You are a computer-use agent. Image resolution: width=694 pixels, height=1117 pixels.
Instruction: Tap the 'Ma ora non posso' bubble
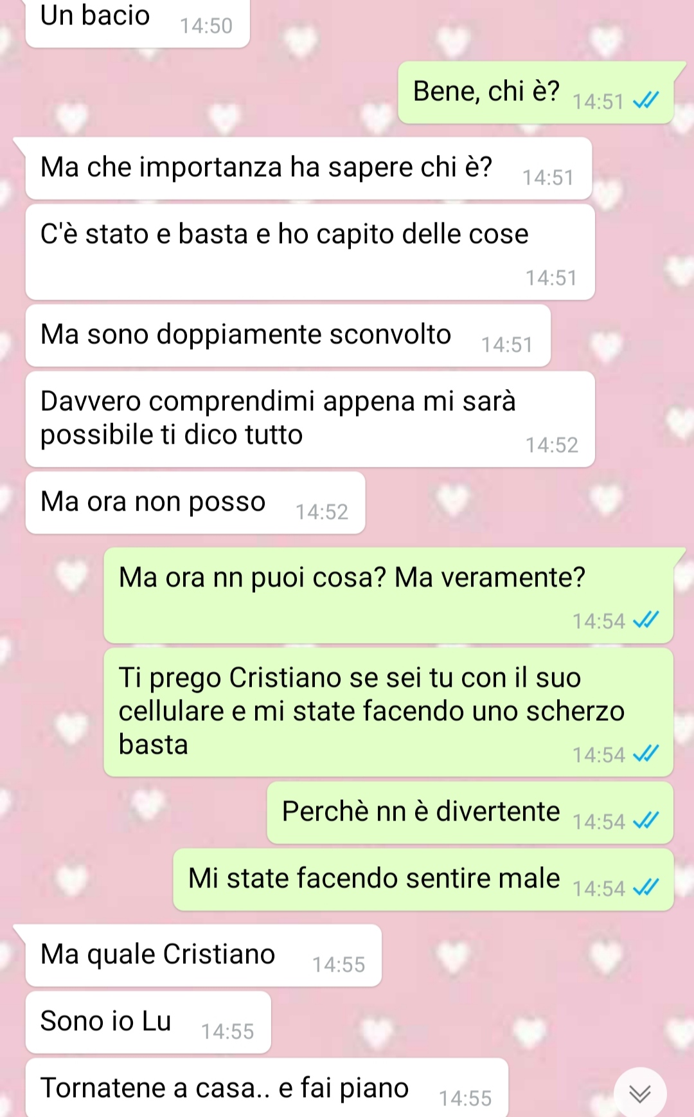[x=195, y=503]
